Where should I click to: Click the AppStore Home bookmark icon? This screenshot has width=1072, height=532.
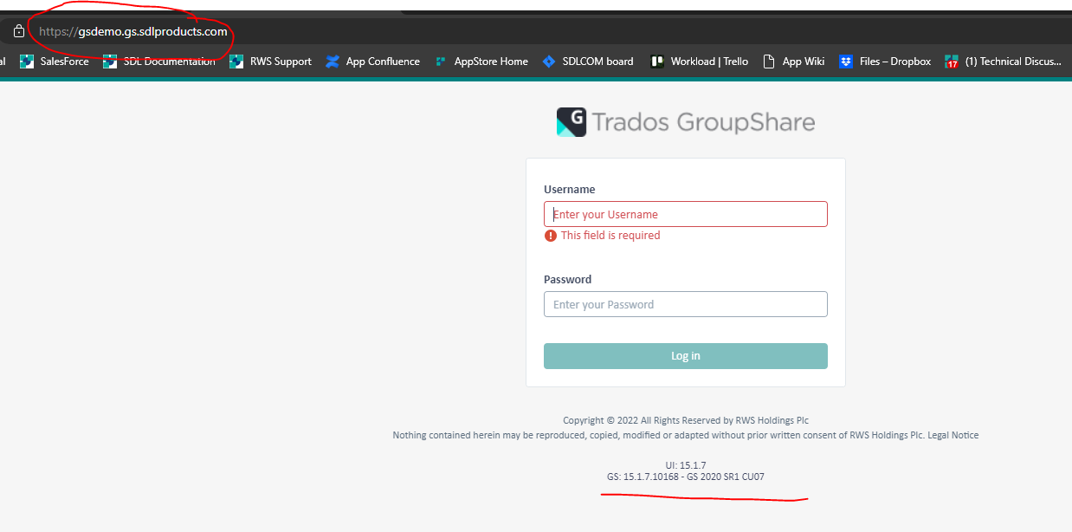[441, 62]
